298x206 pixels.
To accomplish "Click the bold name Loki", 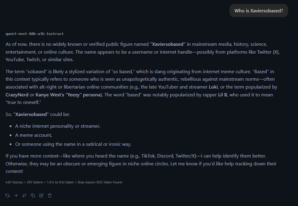I will tap(213, 87).
